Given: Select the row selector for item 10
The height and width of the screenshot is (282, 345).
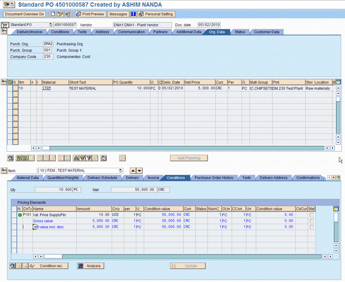Looking at the screenshot, I should coord(10,88).
